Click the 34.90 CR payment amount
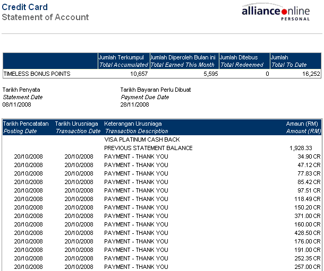This screenshot has width=324, height=271. [309, 156]
